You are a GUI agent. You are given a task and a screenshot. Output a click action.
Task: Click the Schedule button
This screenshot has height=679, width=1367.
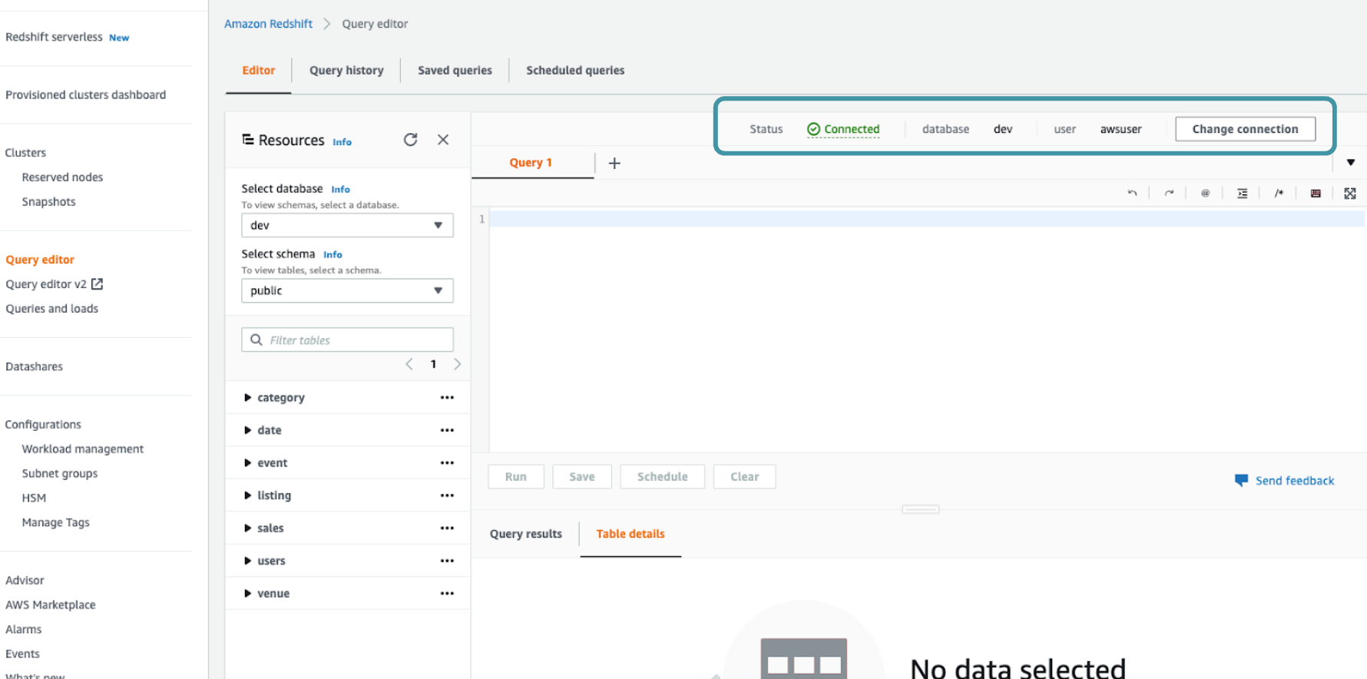pyautogui.click(x=662, y=476)
